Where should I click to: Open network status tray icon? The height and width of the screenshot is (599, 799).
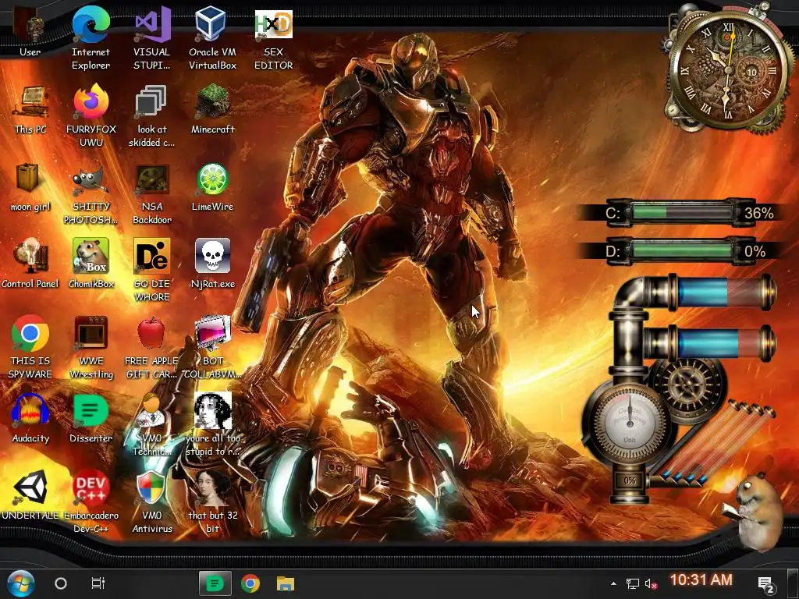(632, 583)
